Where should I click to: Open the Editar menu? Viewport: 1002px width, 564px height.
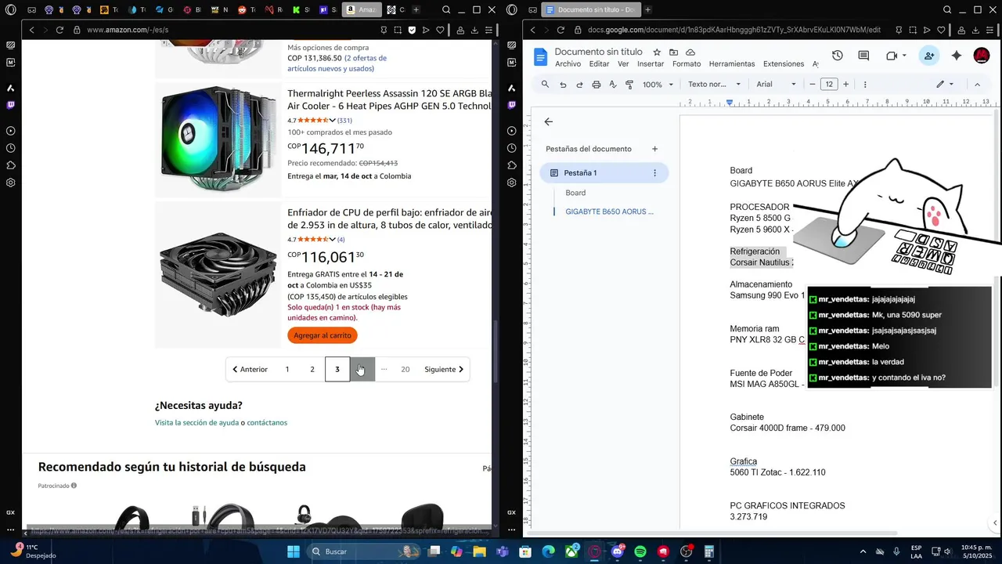599,64
